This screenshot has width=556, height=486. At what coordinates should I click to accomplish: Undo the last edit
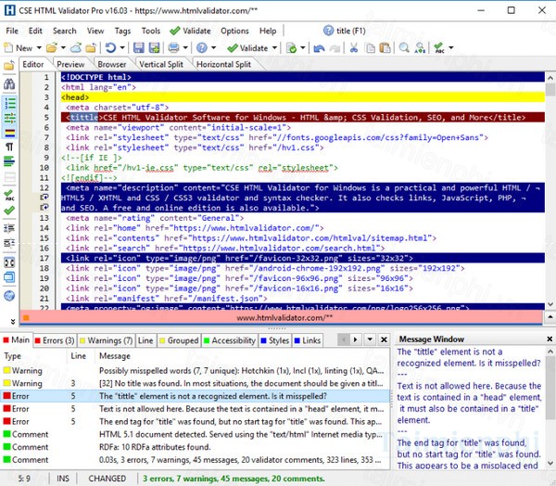click(319, 48)
